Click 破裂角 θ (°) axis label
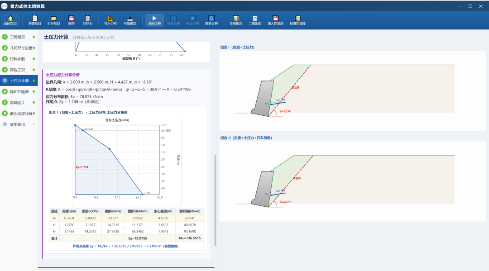Viewport: 489px width, 271px height. [131, 58]
